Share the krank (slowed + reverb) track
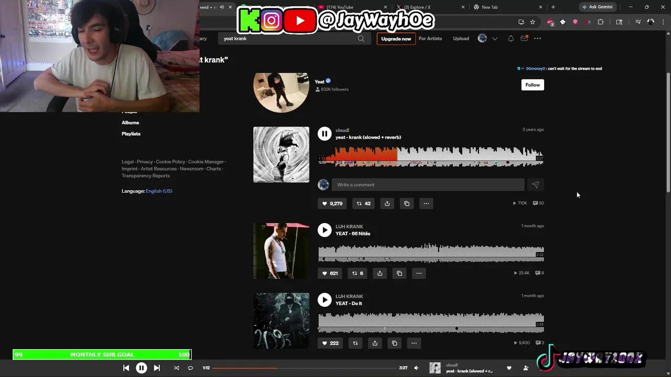 [387, 203]
